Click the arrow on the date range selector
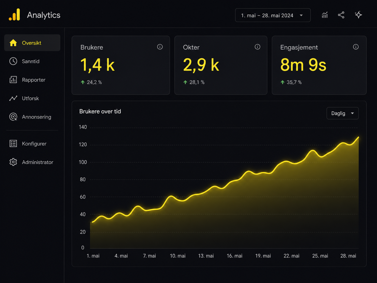The image size is (377, 283). [x=301, y=15]
